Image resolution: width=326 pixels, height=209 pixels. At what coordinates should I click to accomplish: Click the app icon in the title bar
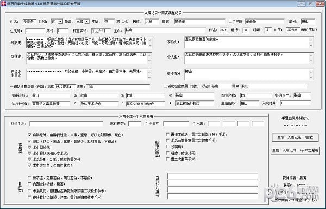(3, 4)
